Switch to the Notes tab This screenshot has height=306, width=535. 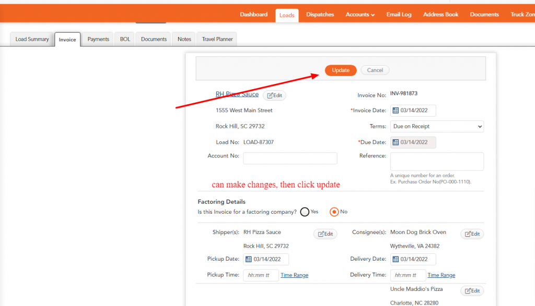184,39
